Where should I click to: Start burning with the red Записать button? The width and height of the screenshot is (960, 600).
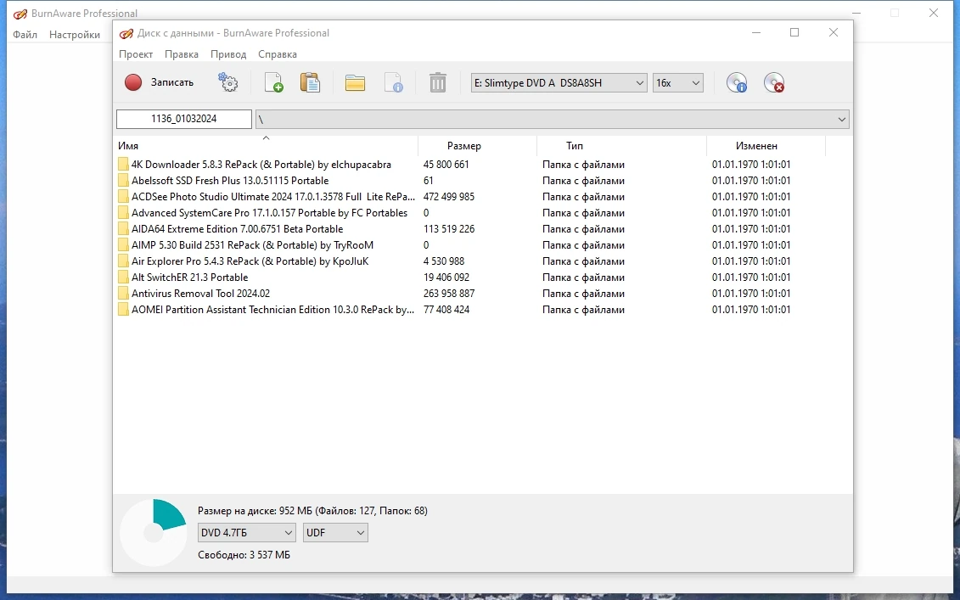(159, 82)
